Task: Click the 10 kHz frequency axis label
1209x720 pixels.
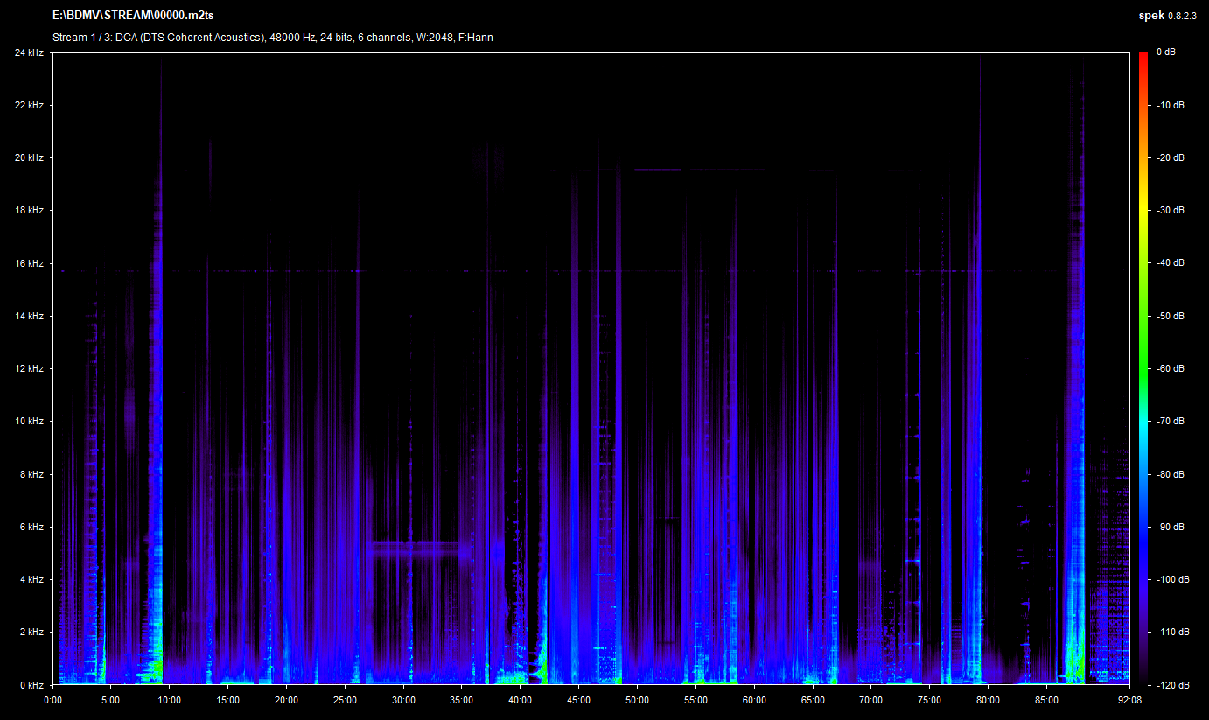Action: coord(29,421)
